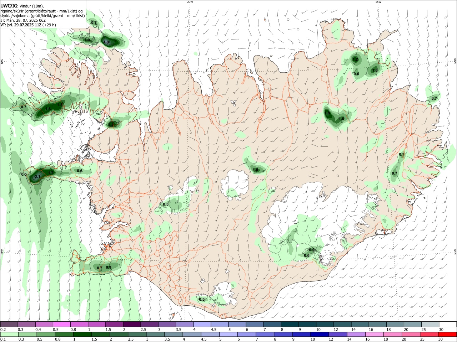Click the light green 0.1–0.3 rain swatch
The image size is (457, 342).
tap(9, 334)
